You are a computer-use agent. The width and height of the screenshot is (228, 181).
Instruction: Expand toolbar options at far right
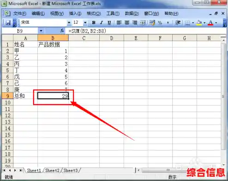coord(225,23)
